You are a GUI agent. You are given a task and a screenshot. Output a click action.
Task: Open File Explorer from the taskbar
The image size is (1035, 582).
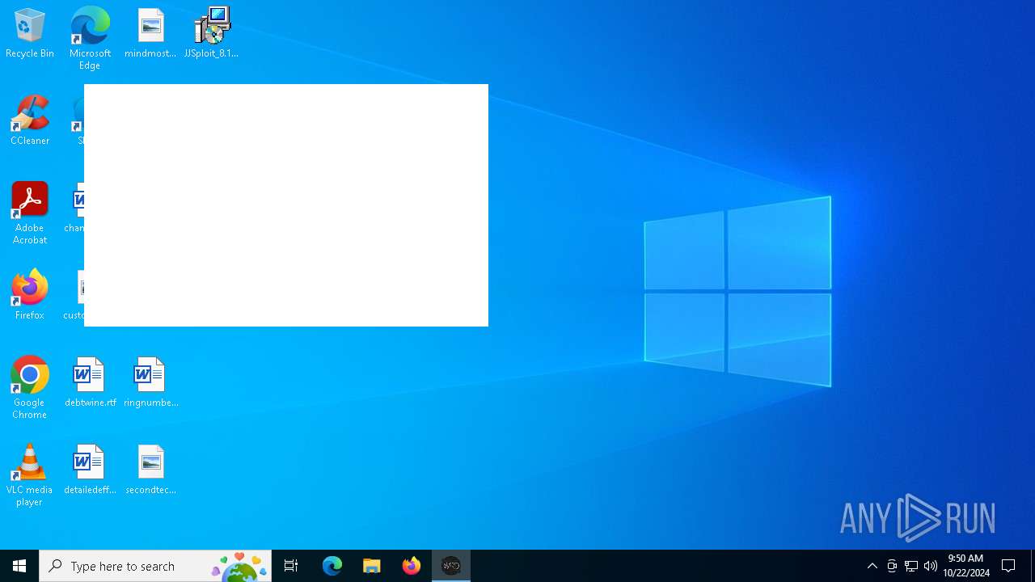pyautogui.click(x=372, y=566)
